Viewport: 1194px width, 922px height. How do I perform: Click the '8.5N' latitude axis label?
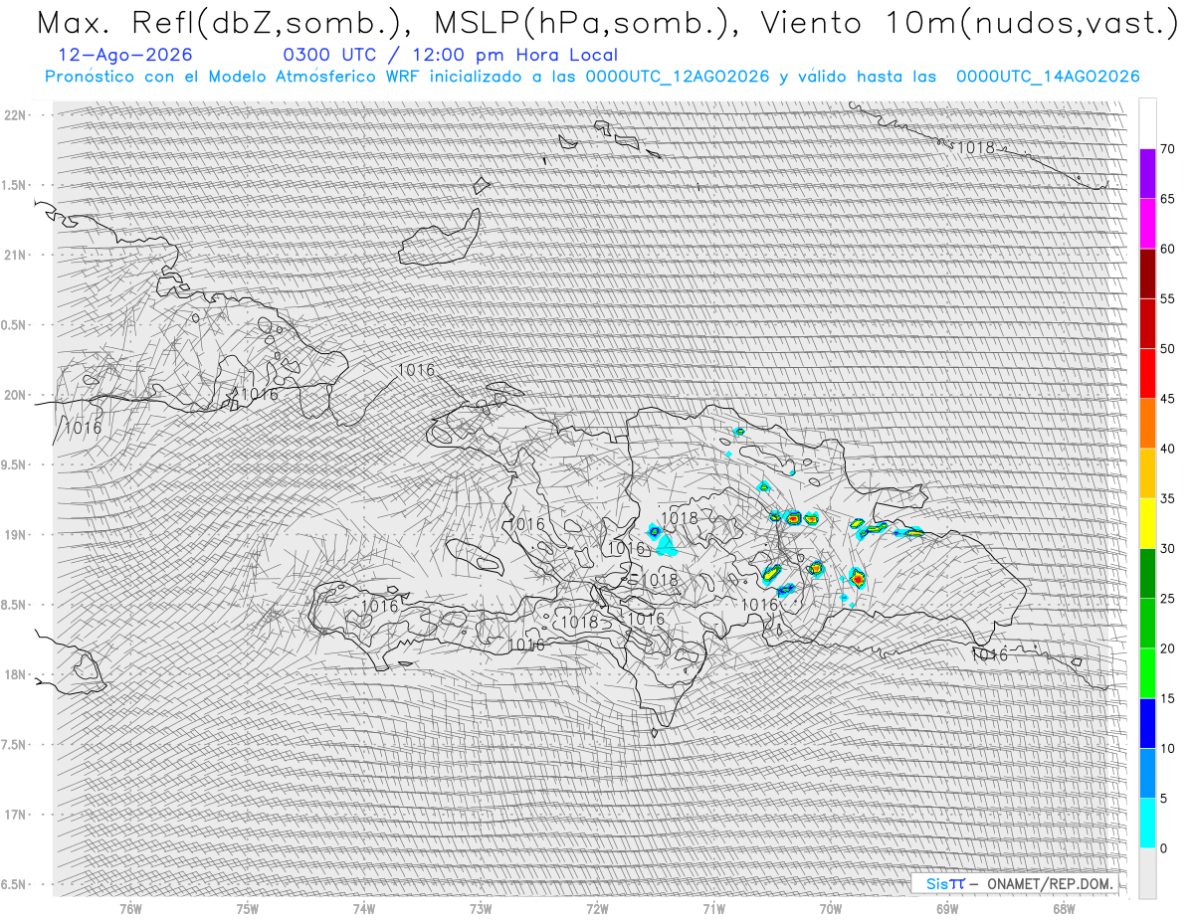coord(12,605)
